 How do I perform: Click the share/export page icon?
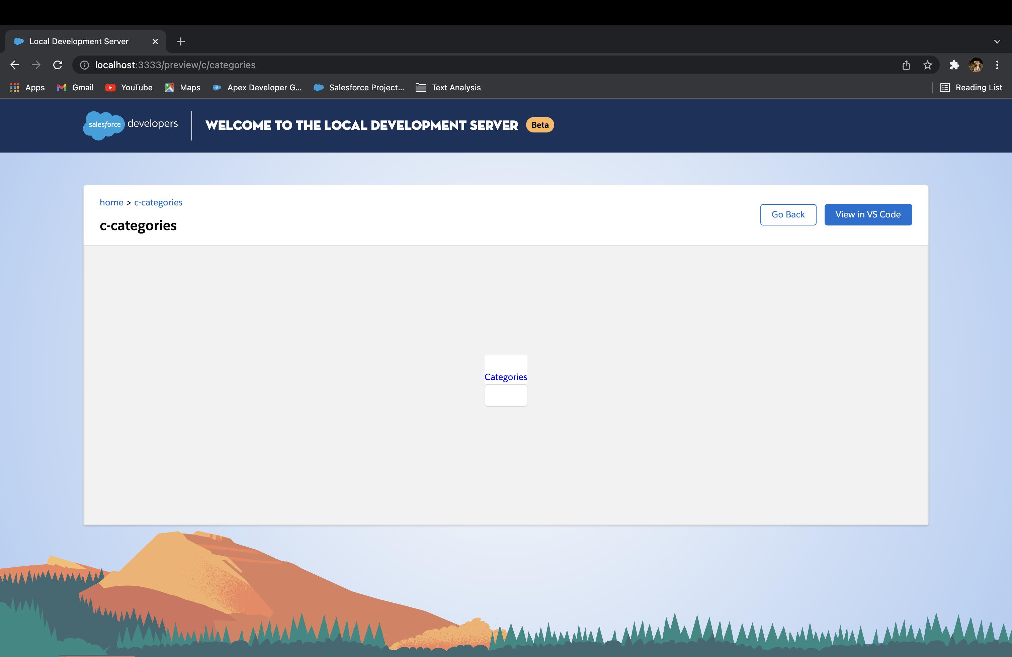pyautogui.click(x=906, y=65)
